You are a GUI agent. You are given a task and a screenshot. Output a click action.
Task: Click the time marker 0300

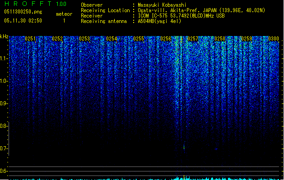(x=274, y=39)
